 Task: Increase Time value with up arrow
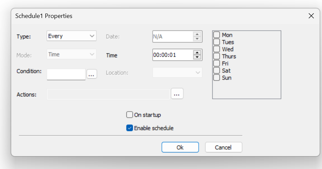coord(197,52)
